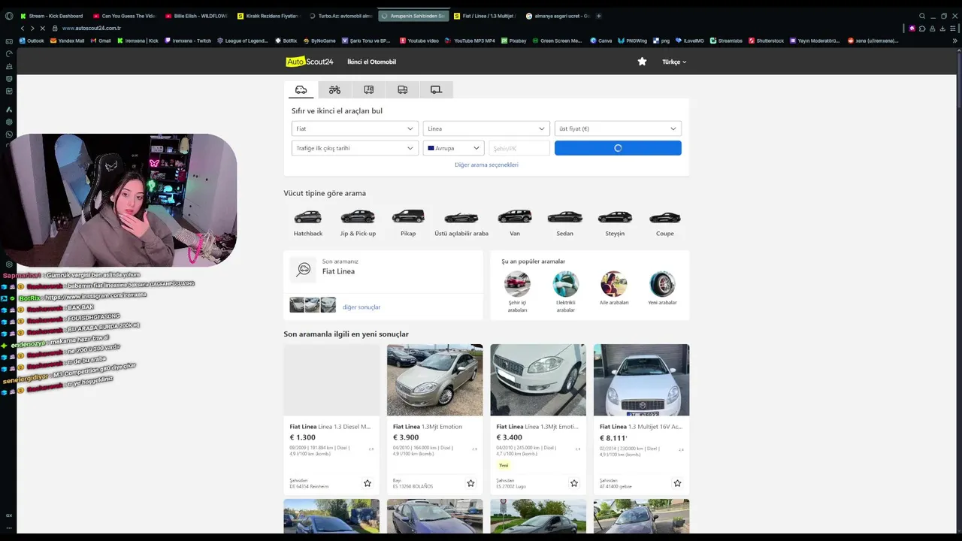The image size is (962, 541).
Task: Open a new browser tab
Action: [x=598, y=16]
